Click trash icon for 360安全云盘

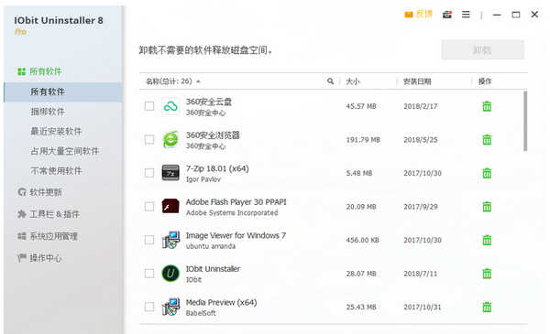click(x=487, y=106)
